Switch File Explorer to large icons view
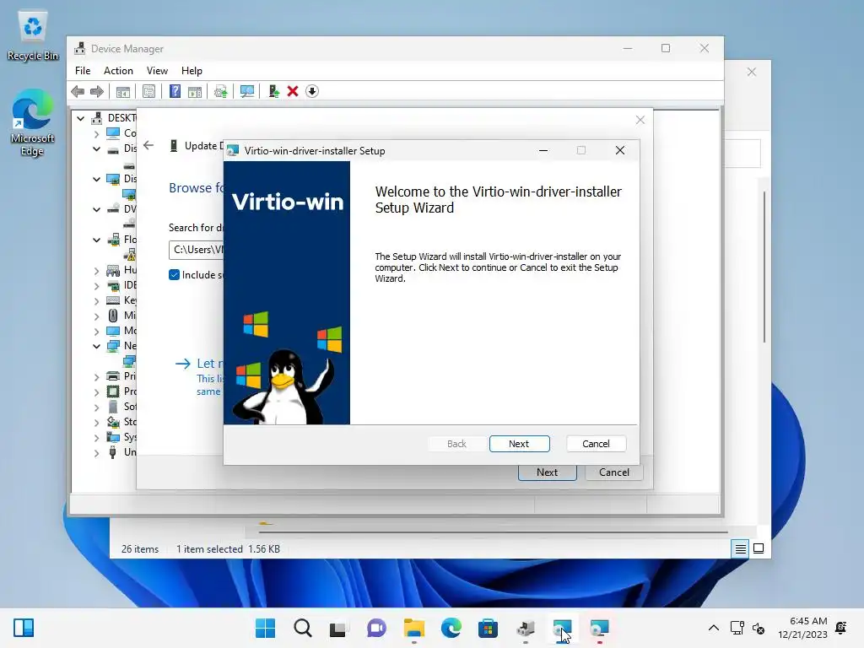 click(x=759, y=548)
